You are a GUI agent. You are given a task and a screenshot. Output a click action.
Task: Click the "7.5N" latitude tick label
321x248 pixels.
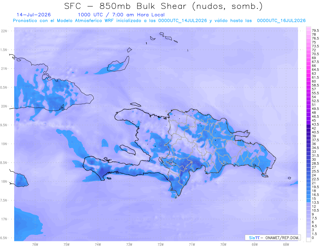[4, 200]
